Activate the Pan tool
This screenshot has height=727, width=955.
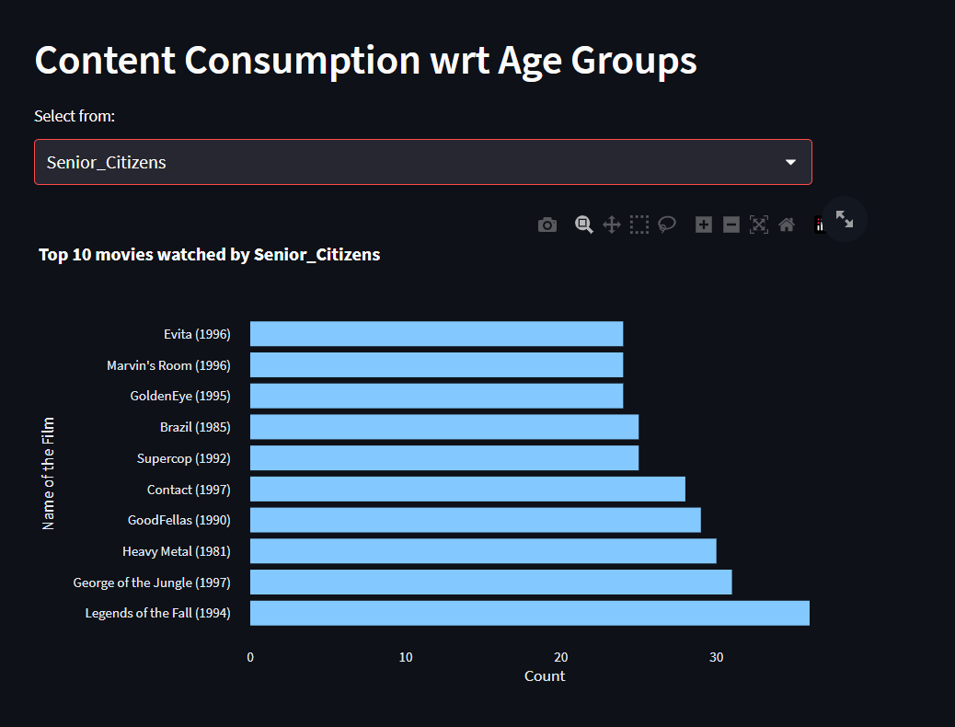(612, 225)
